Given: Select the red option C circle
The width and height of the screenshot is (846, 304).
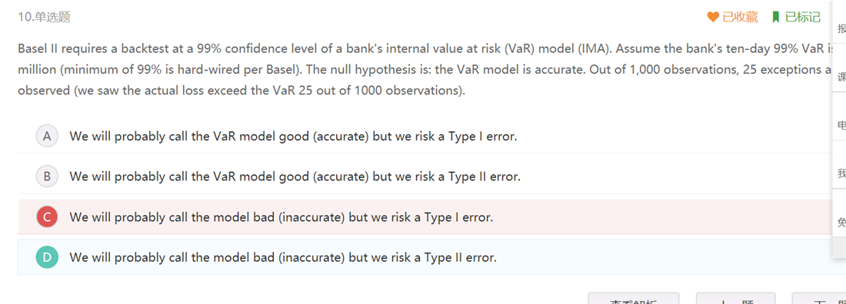Looking at the screenshot, I should coord(47,217).
